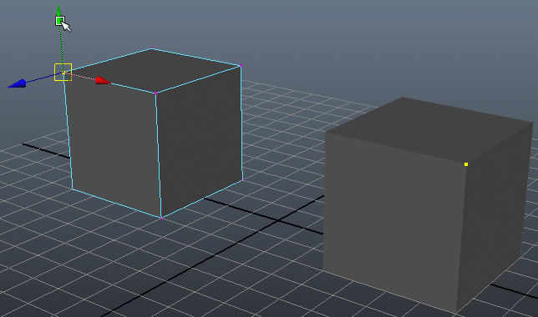Select the magenta vertex at left cube's bottom corner
Screen dimensions: 538x317
(x=161, y=218)
